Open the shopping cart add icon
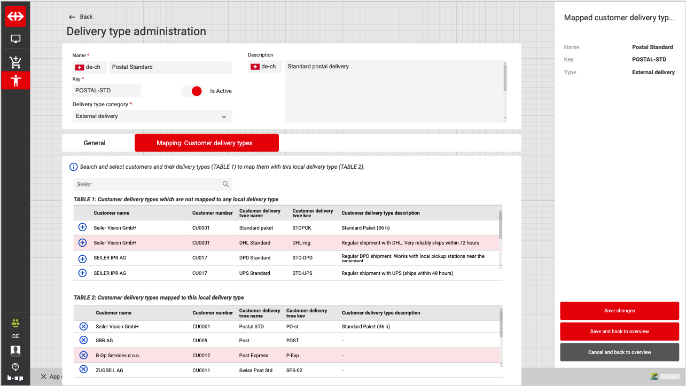Image resolution: width=686 pixels, height=386 pixels. (15, 62)
